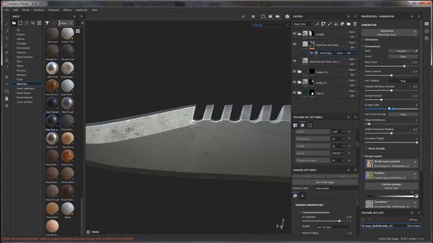Click the seed Random dice icon
Image resolution: width=433 pixels, height=243 pixels.
[x=416, y=51]
